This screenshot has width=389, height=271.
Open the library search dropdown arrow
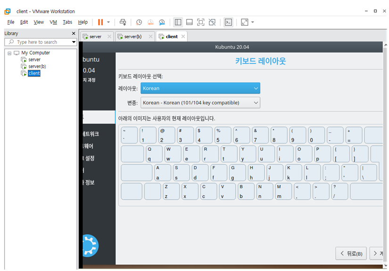[74, 42]
